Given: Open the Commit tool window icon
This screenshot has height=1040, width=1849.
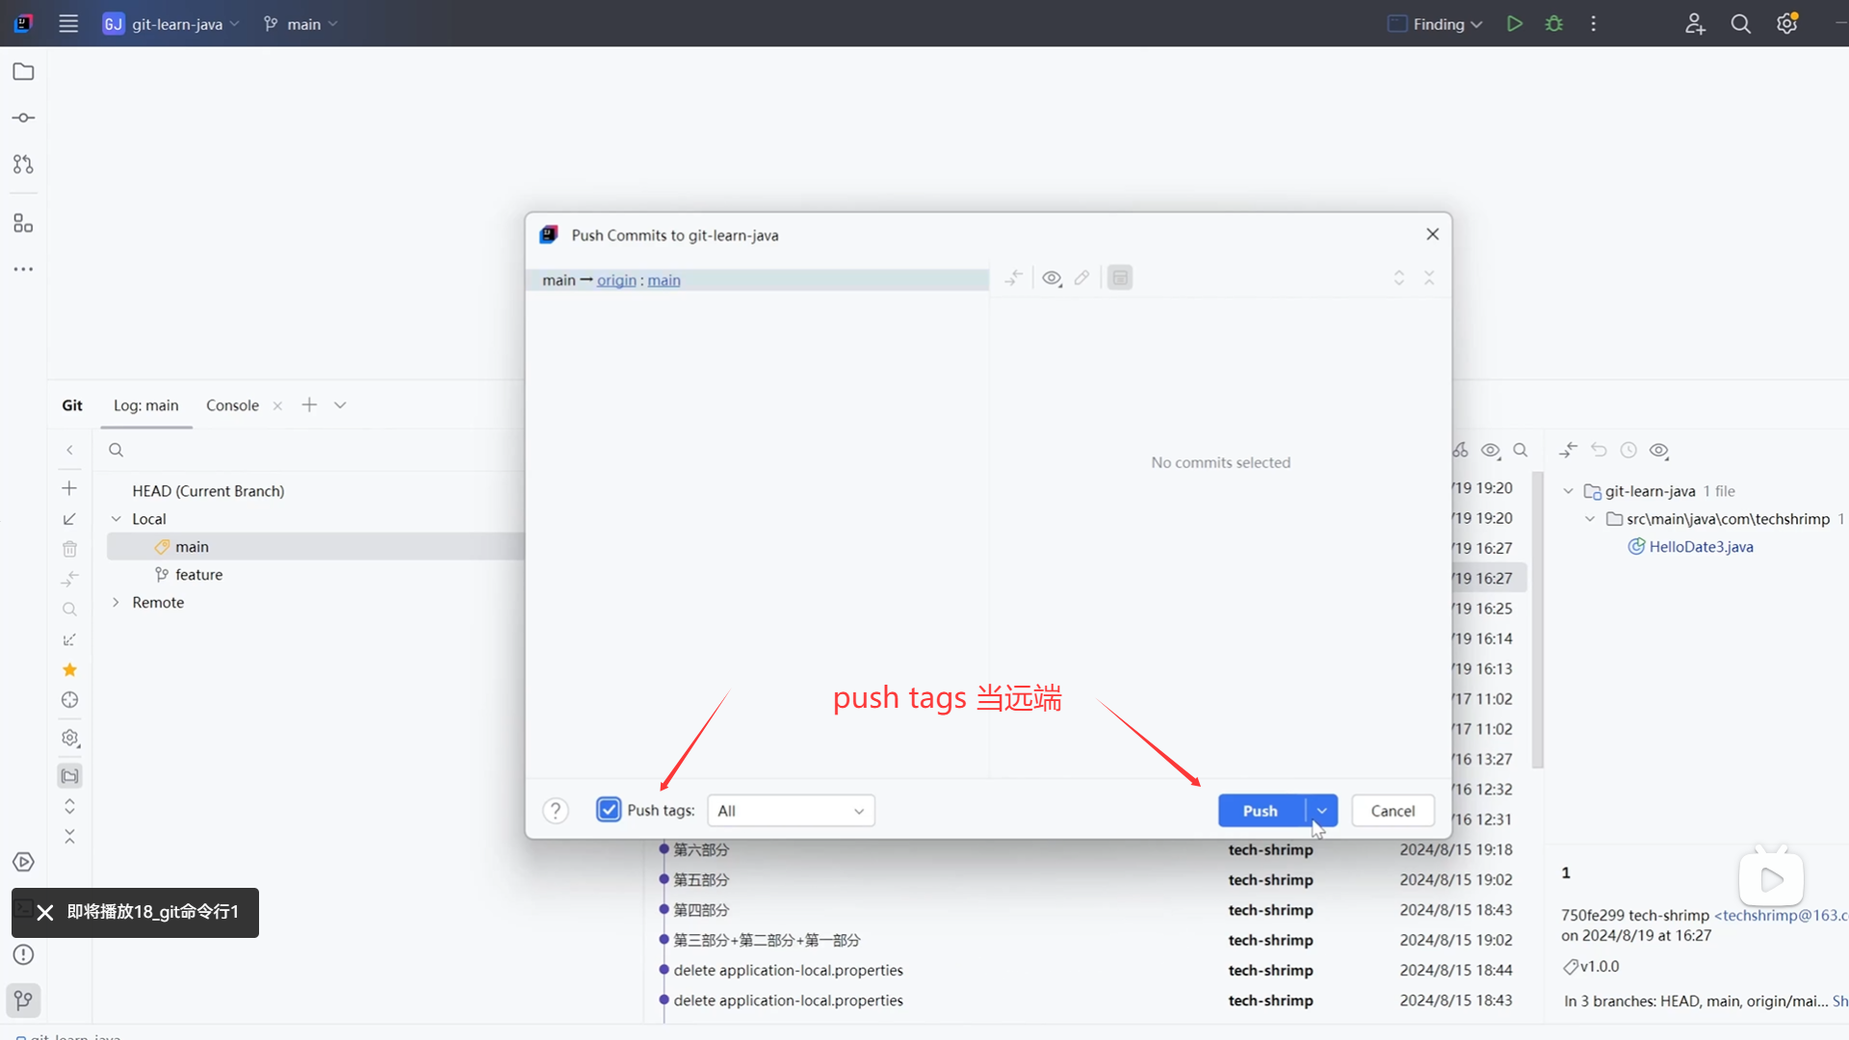Looking at the screenshot, I should [23, 117].
